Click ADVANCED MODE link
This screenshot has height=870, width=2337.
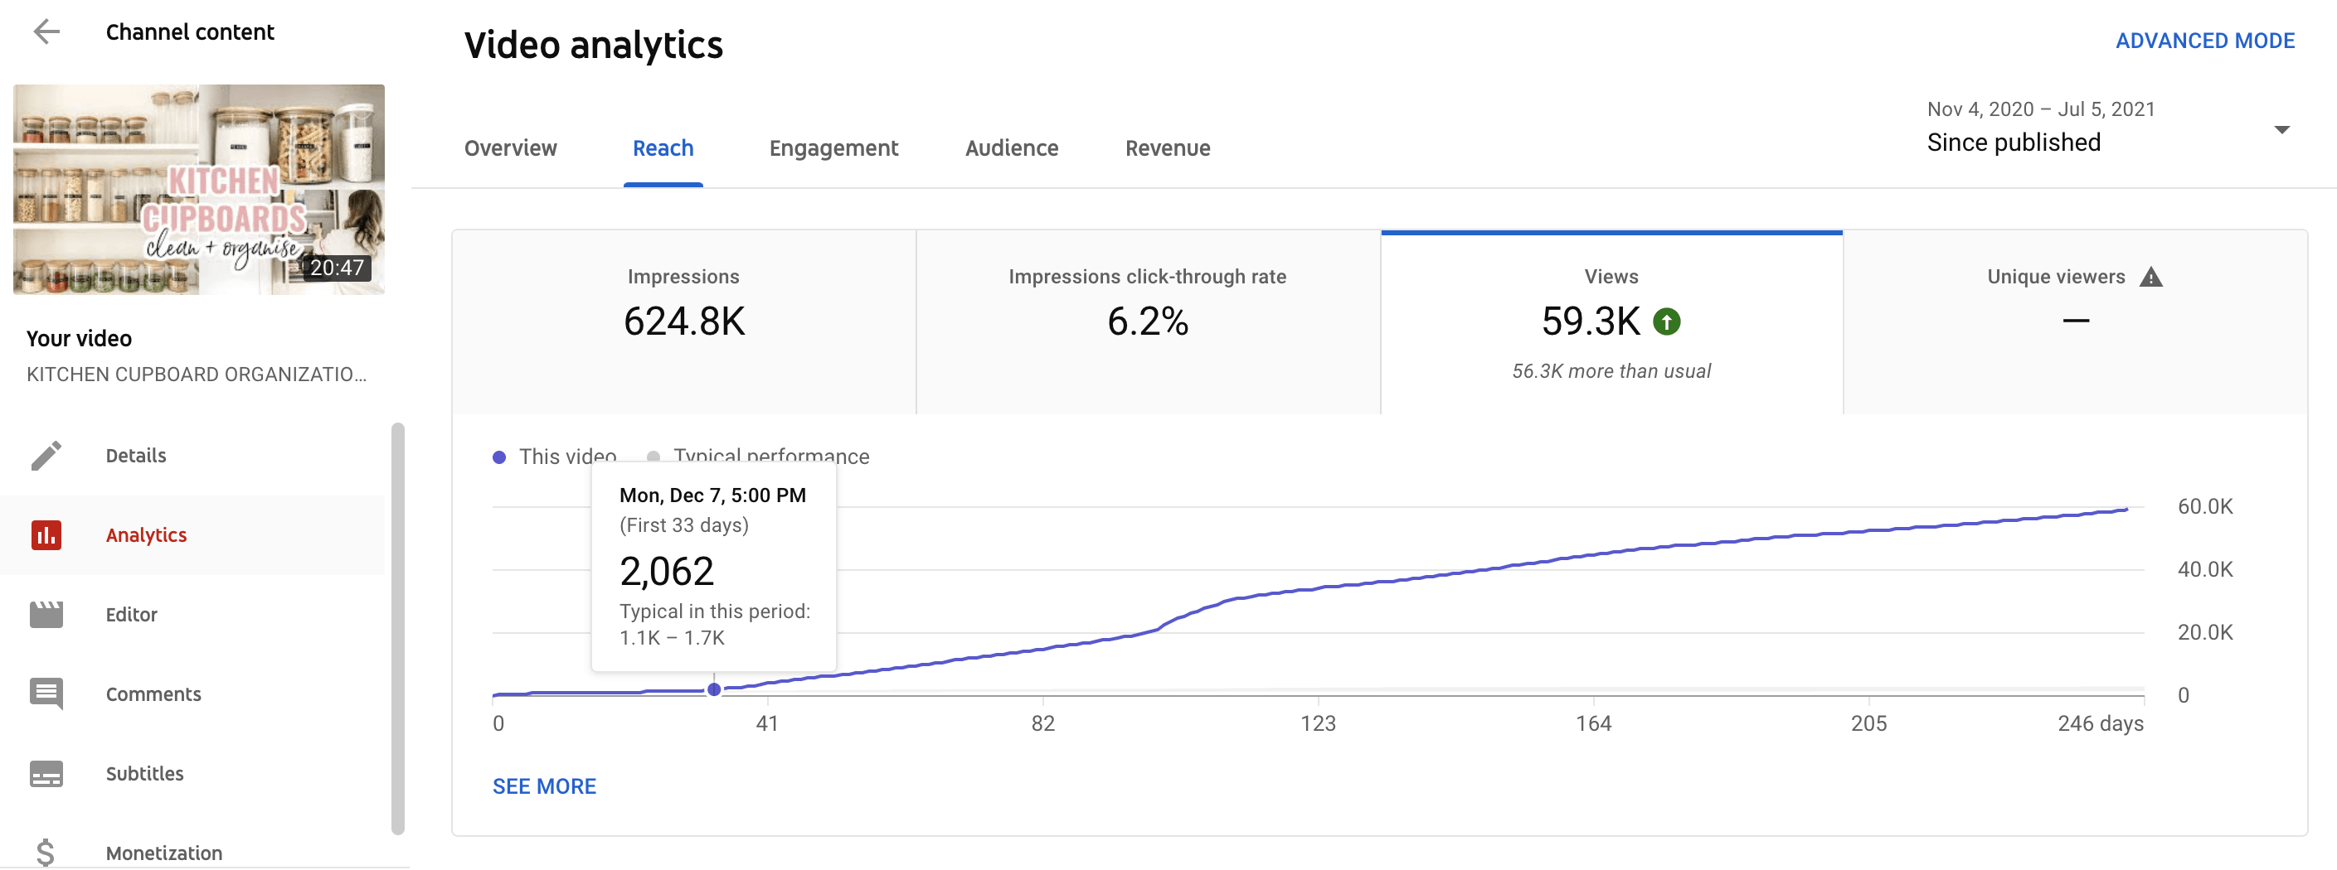[2205, 41]
